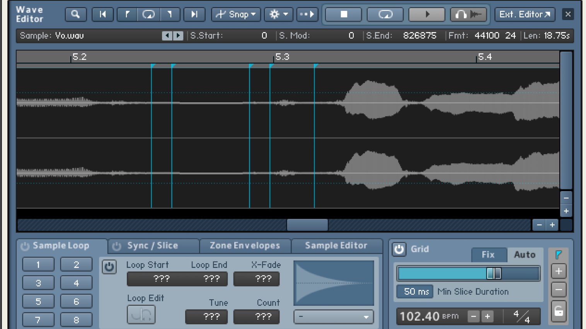Toggle the Sample Loop power switch

25,246
